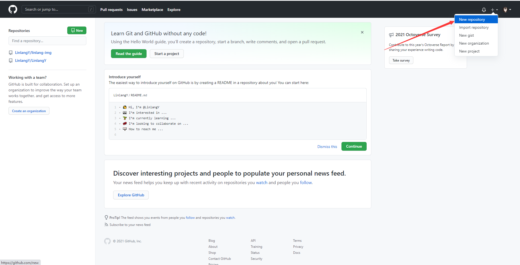Image resolution: width=520 pixels, height=265 pixels.
Task: Toggle the plus create-new dropdown
Action: point(494,10)
